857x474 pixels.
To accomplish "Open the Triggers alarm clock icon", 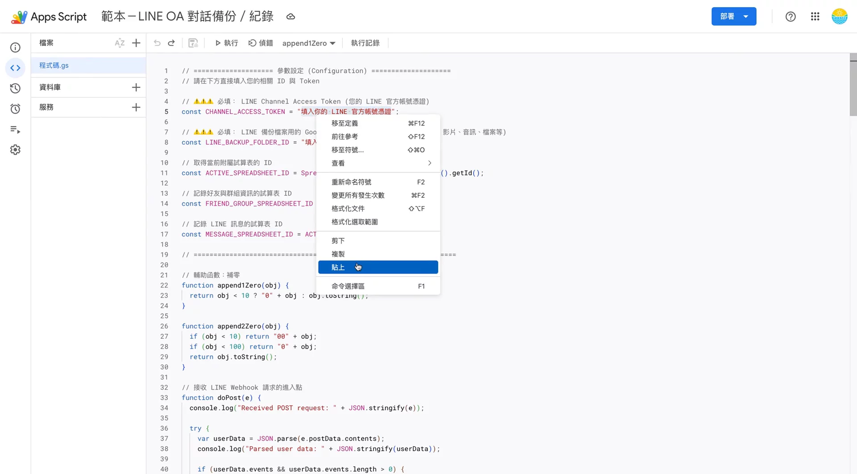I will [x=15, y=109].
